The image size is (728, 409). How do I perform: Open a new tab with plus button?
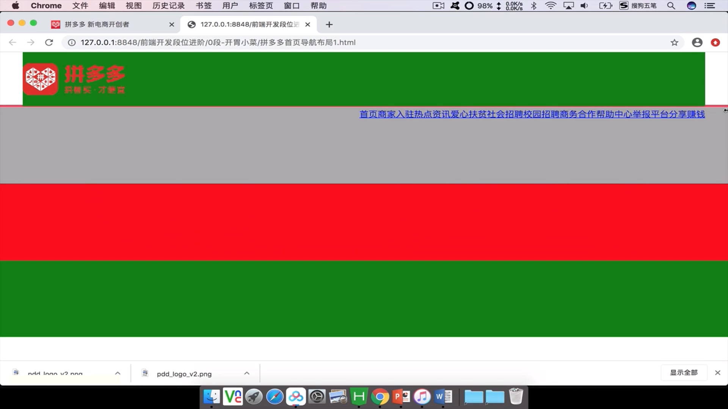coord(329,25)
